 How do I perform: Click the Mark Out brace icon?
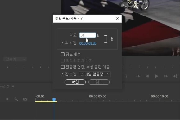[126, 76]
